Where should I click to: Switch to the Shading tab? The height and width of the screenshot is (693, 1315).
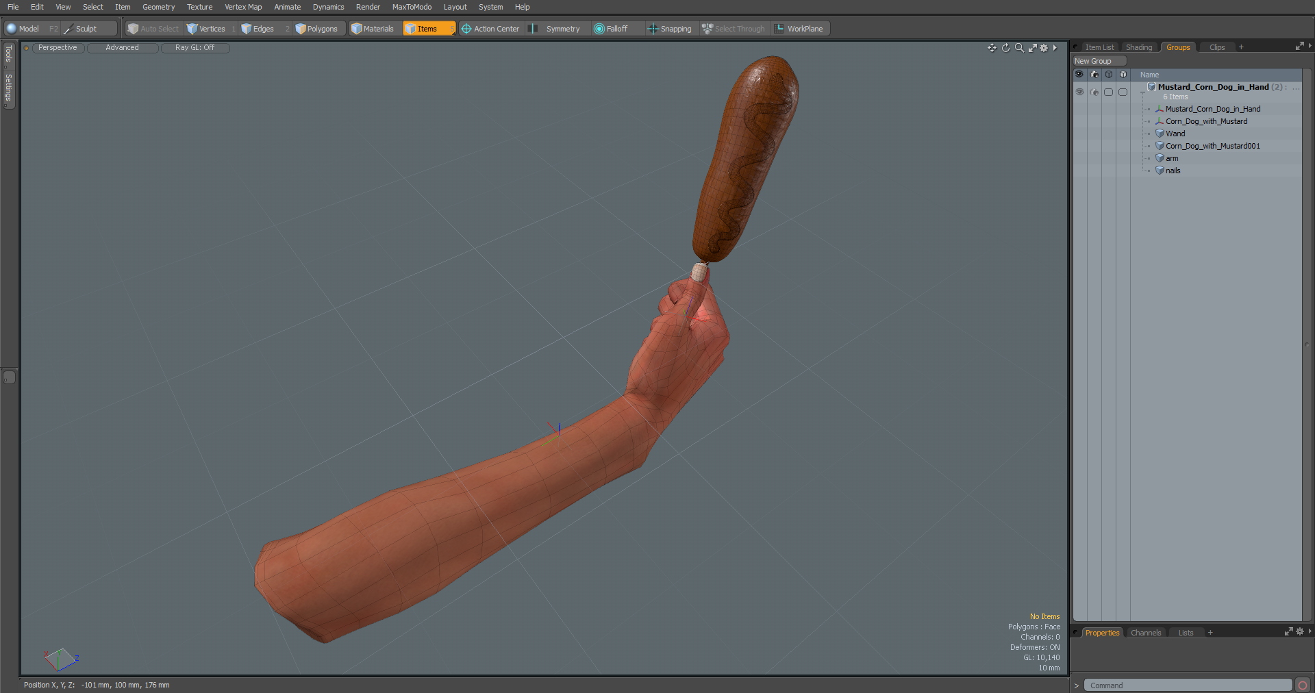click(x=1139, y=47)
